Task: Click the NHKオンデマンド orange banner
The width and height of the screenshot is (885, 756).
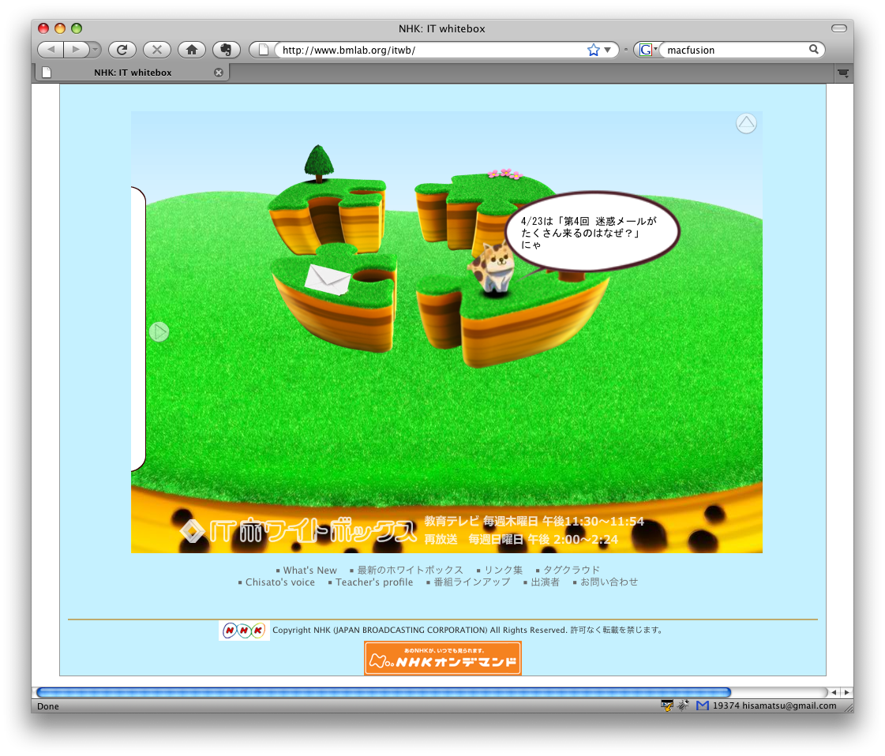Action: [x=442, y=657]
